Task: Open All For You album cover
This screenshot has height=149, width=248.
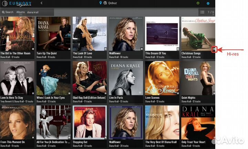Action: 53,122
